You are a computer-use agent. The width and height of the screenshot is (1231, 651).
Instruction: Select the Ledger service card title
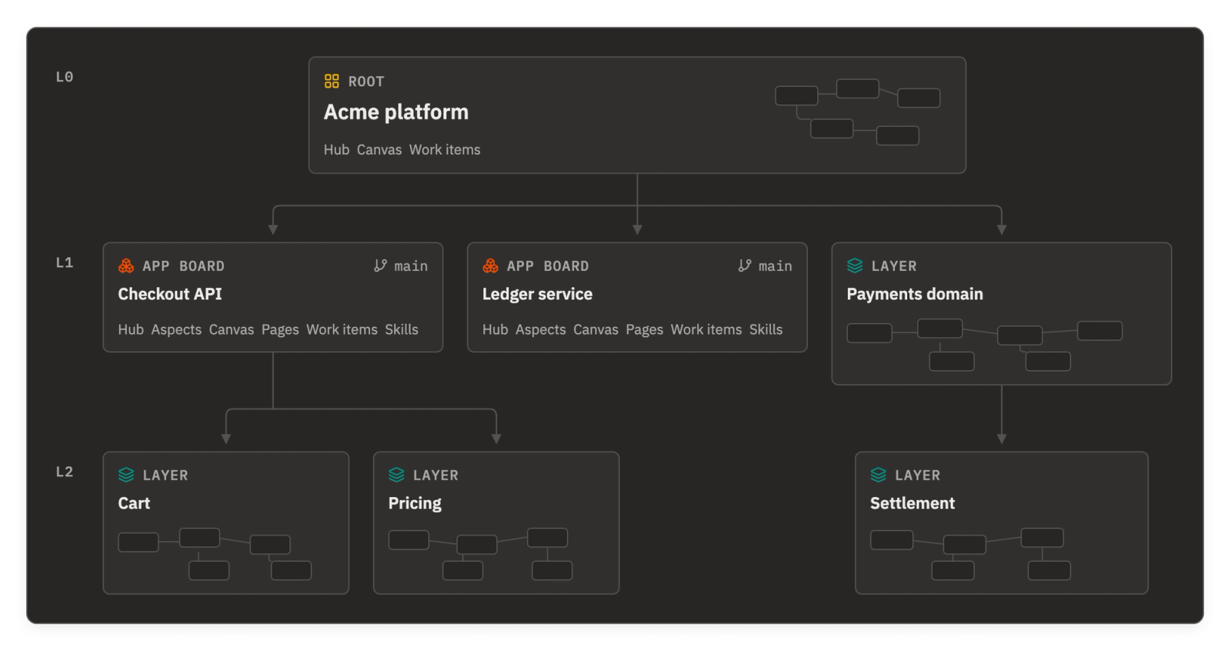pos(538,294)
